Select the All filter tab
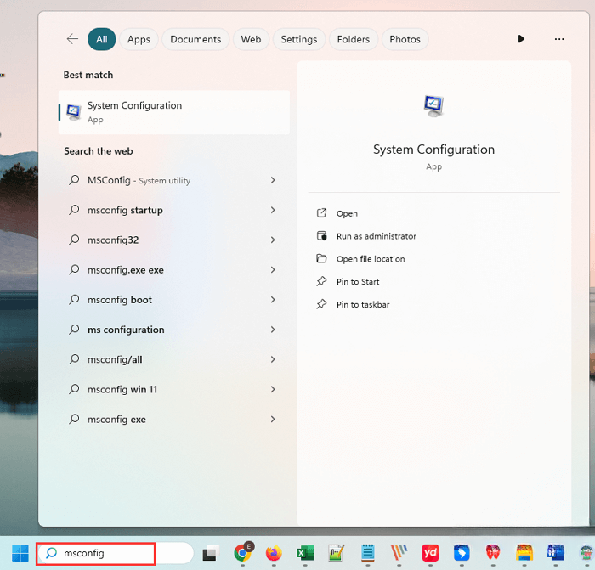The image size is (595, 570). [101, 39]
